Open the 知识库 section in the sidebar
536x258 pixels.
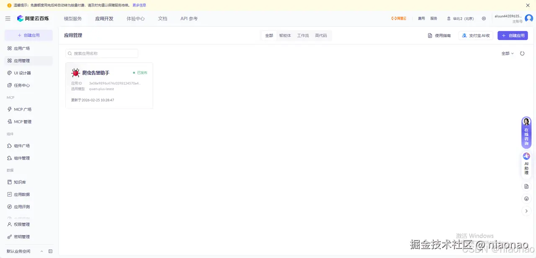tap(19, 182)
